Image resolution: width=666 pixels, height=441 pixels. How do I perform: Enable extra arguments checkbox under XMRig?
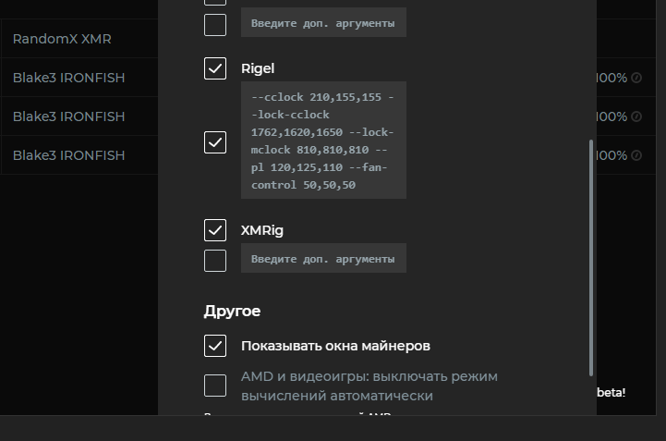click(215, 261)
